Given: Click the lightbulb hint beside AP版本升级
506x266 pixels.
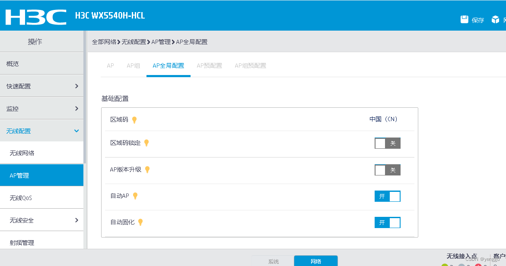Looking at the screenshot, I should (x=147, y=169).
